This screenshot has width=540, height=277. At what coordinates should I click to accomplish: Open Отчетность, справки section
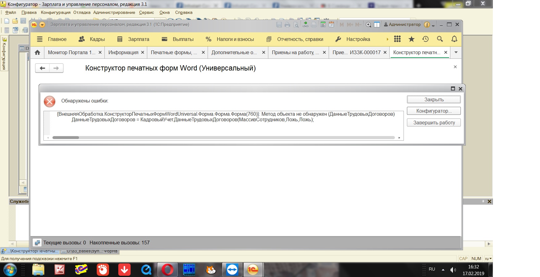295,39
